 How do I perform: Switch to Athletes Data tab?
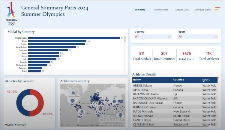161,10
